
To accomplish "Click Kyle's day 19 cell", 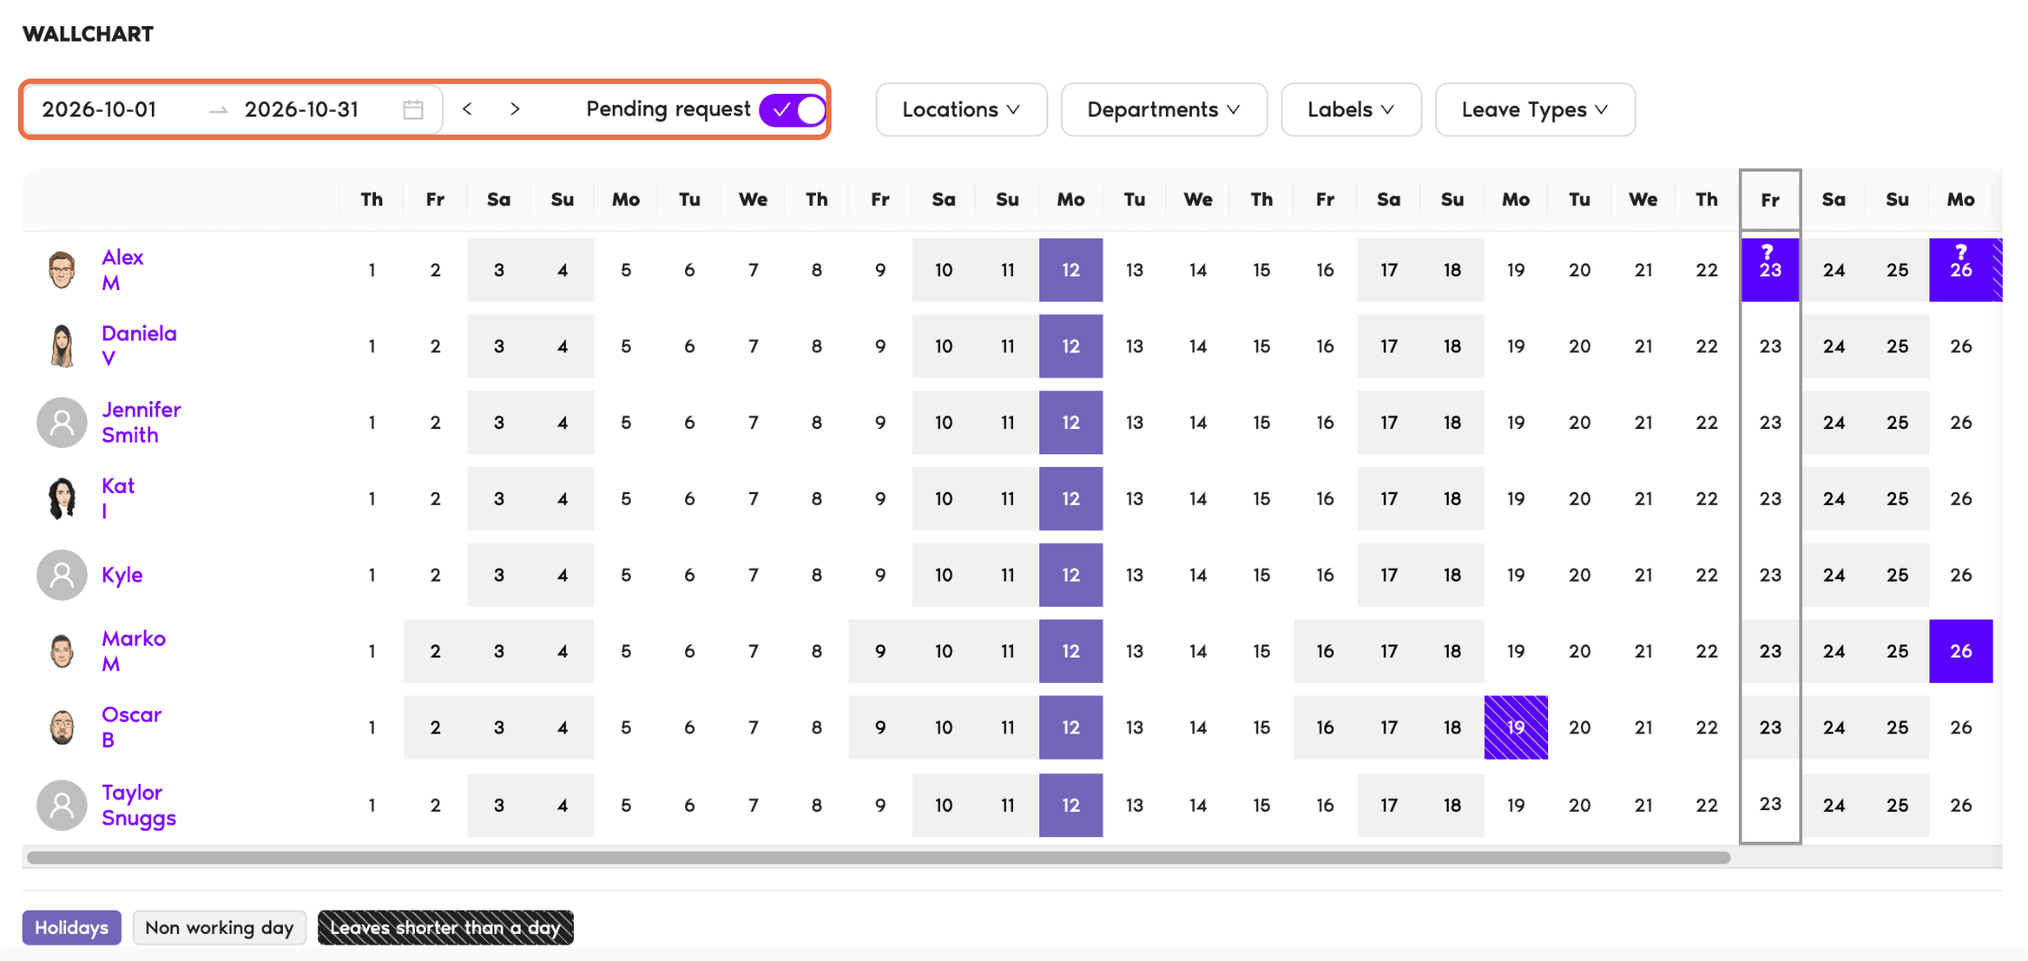I will [x=1516, y=574].
